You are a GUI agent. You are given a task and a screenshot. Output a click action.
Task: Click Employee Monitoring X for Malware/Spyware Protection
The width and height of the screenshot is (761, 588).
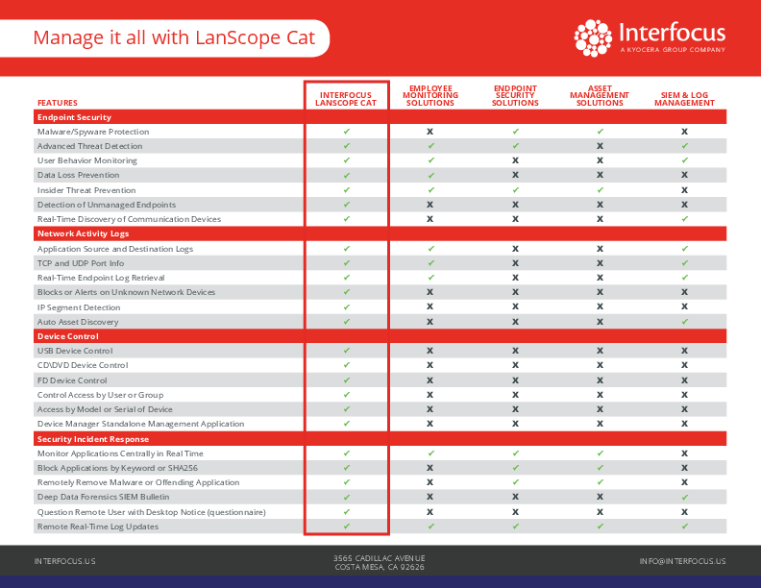[x=430, y=132]
